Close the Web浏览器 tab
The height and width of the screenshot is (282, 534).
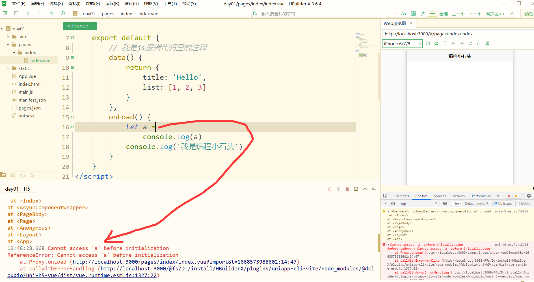[411, 23]
